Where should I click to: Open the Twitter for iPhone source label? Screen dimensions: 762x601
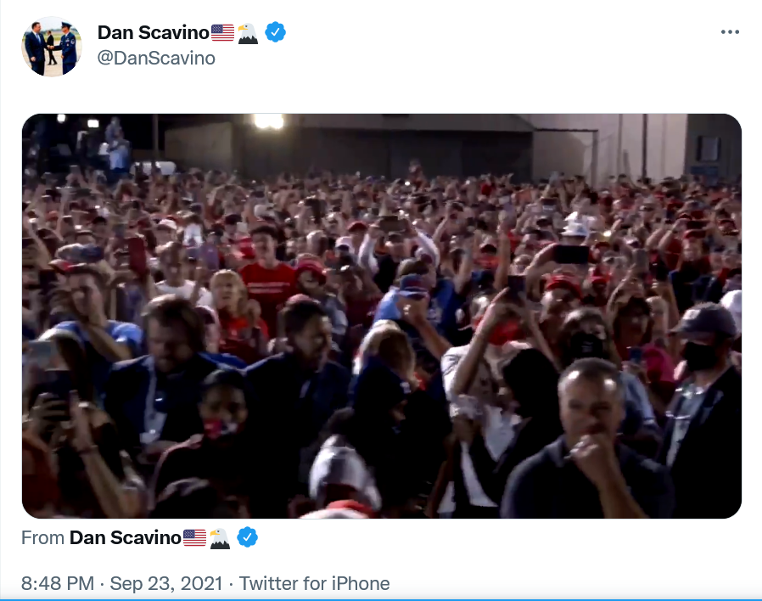315,583
